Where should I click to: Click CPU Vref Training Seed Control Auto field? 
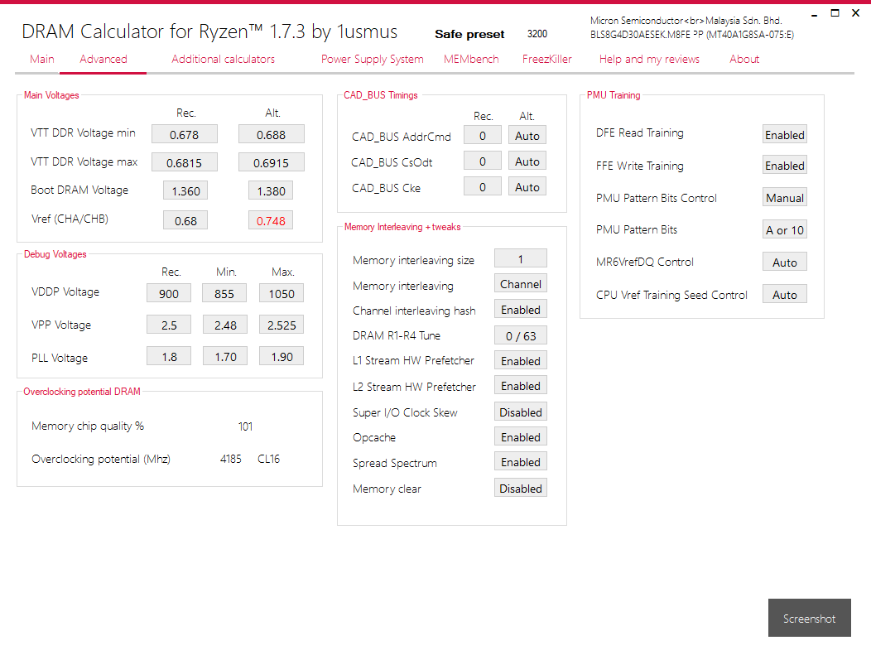784,294
